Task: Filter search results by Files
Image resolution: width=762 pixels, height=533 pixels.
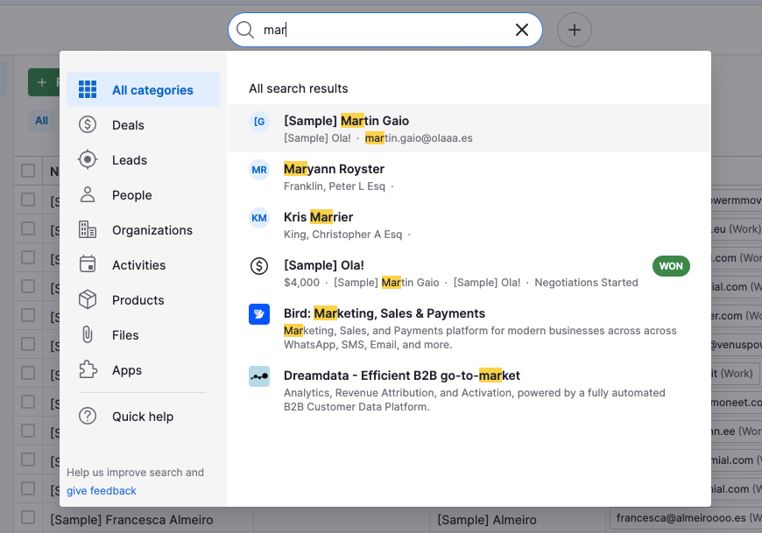Action: tap(143, 335)
